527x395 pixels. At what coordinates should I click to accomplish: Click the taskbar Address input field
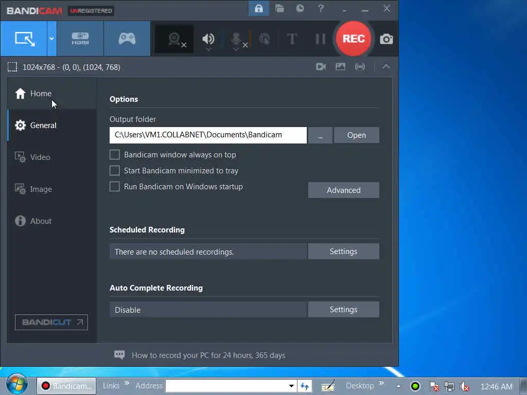point(226,386)
